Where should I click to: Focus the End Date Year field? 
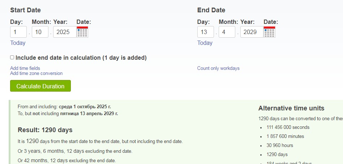[252, 32]
